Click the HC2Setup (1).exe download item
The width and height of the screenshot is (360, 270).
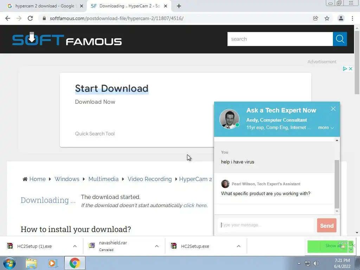34,246
